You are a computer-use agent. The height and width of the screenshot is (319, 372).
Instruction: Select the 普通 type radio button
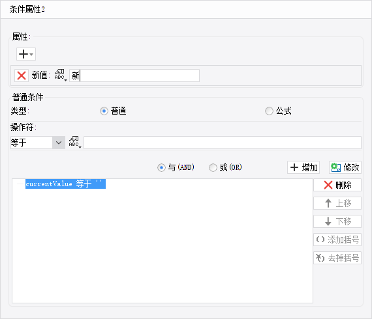104,111
